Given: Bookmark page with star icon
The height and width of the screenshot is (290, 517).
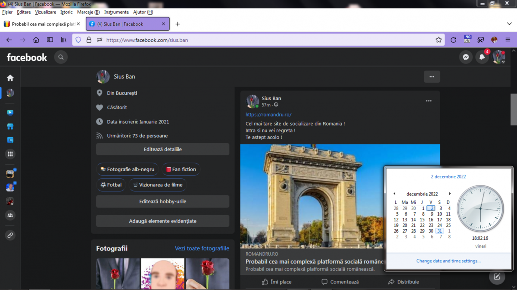Looking at the screenshot, I should [439, 40].
